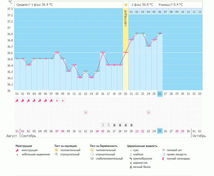Click the Сентябрь month label

[28, 136]
